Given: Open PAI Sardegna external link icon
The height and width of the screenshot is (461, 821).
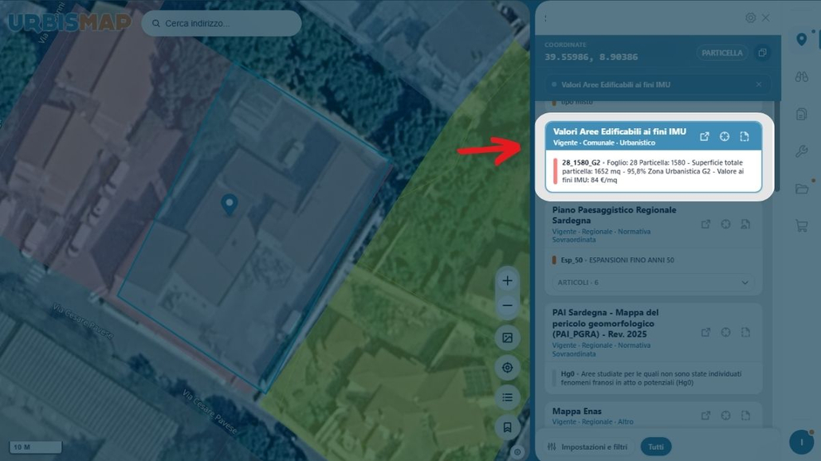Looking at the screenshot, I should [x=705, y=332].
